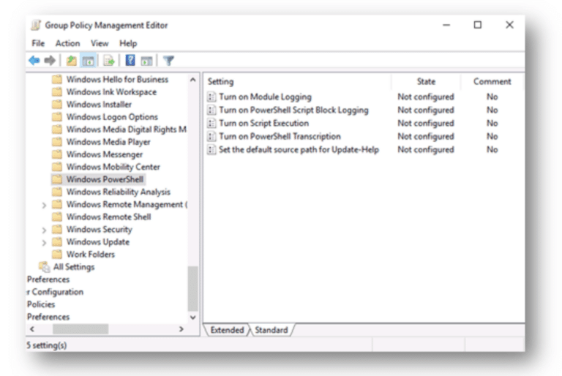562x376 pixels.
Task: Click the tree pane scroll-down arrow
Action: coord(193,317)
